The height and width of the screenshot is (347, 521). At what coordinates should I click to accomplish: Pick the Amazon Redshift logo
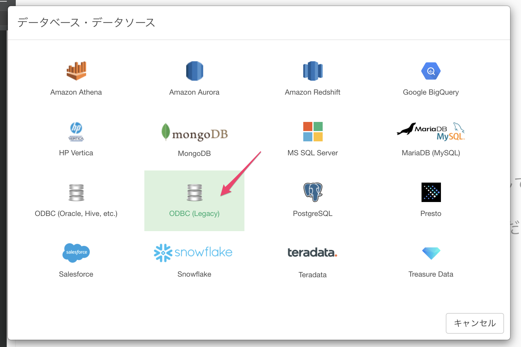coord(313,71)
